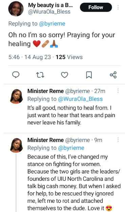Open the @WuraOla_Bless mention link in reply

coord(80,99)
